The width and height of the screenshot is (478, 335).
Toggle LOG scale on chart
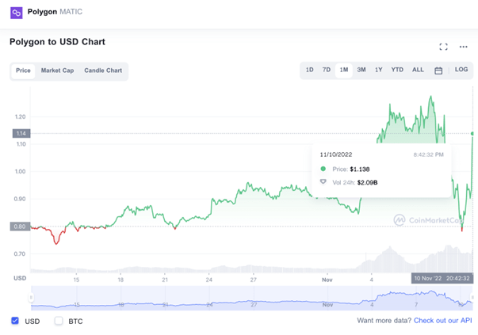pos(461,70)
